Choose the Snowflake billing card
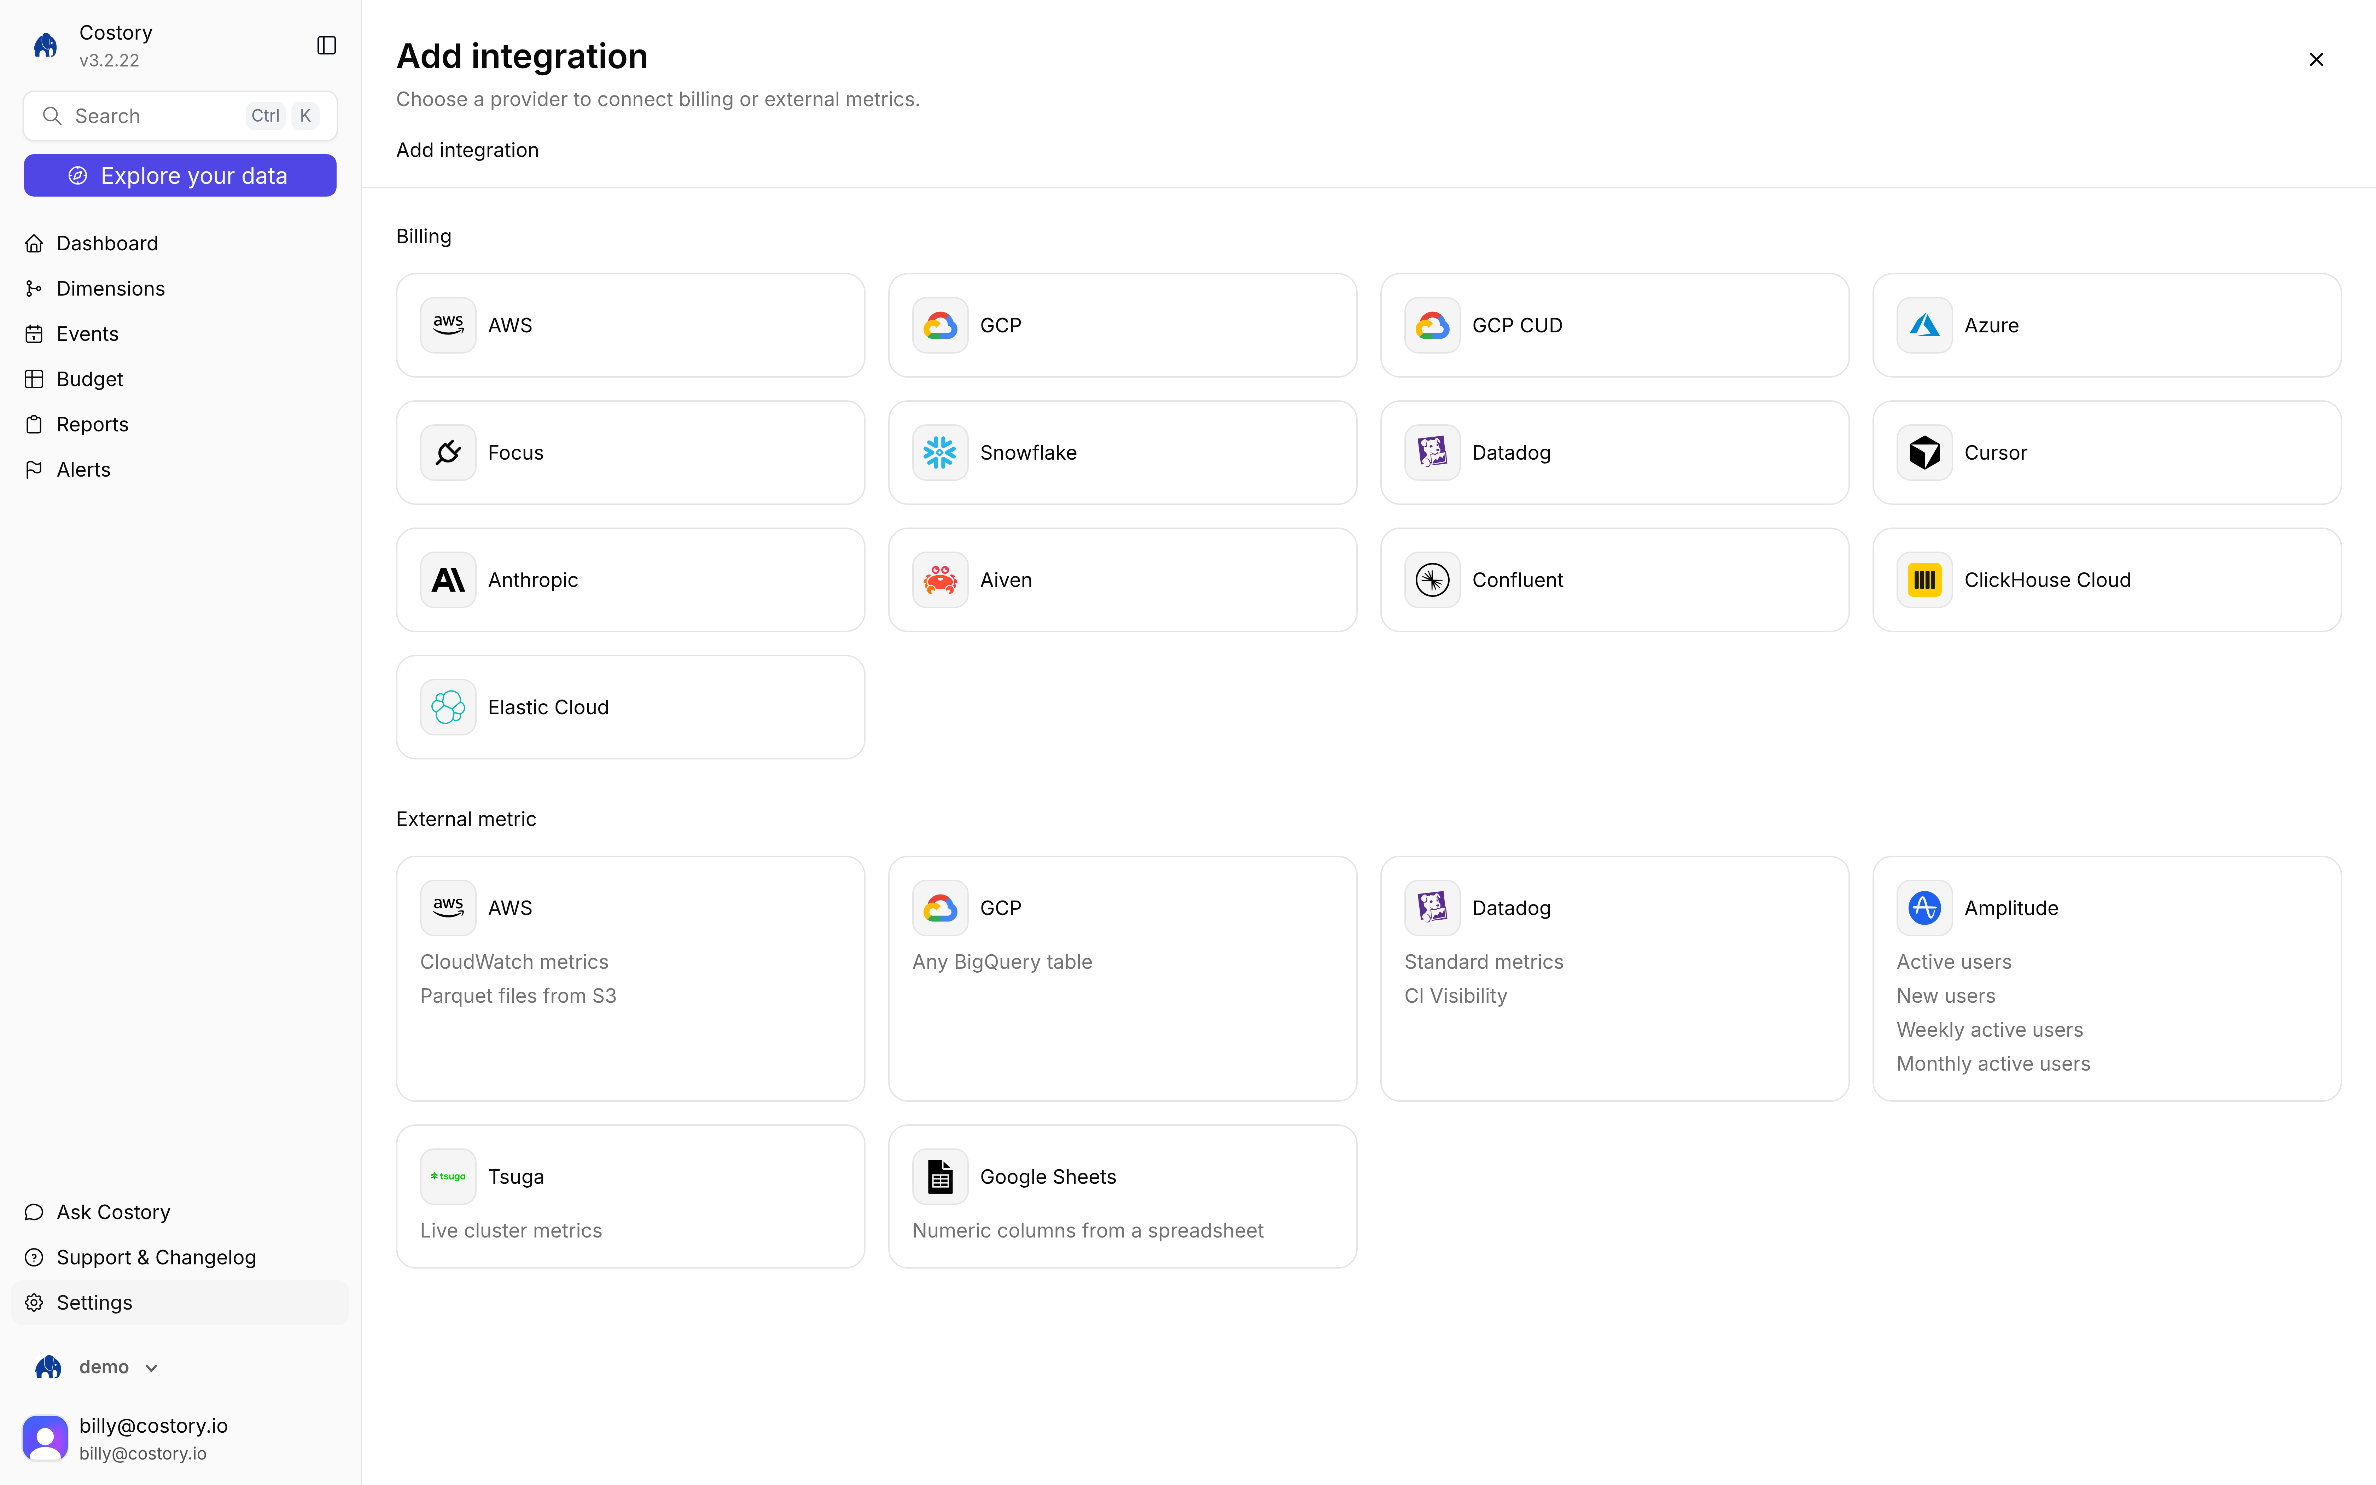Screen dimensions: 2376x1485 pyautogui.click(x=1122, y=453)
